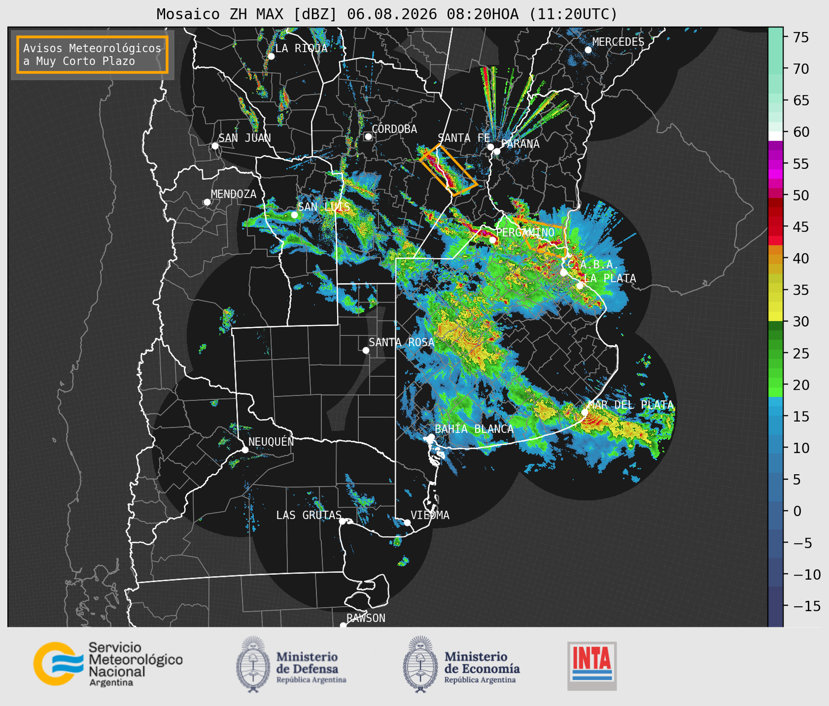Click the Bahía Blanca city label
Image resolution: width=829 pixels, height=706 pixels.
(x=474, y=429)
